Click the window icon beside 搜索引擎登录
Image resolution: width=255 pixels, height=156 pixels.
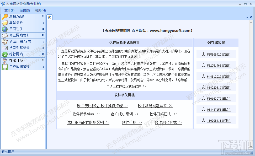point(5,48)
